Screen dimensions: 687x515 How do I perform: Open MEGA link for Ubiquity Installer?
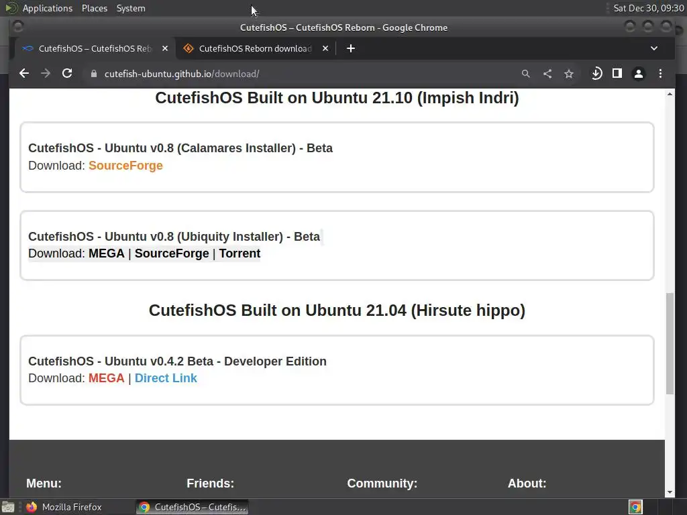coord(107,253)
